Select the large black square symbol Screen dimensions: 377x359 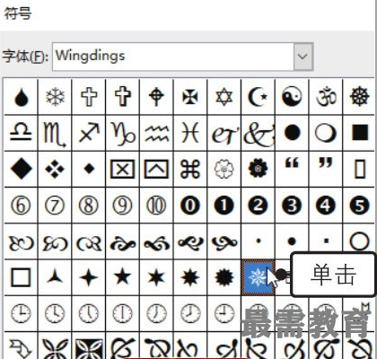(360, 133)
